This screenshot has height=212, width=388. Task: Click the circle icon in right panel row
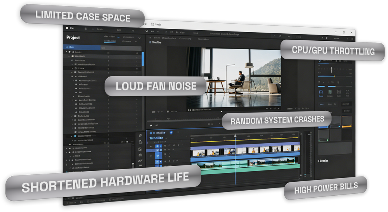pos(347,92)
